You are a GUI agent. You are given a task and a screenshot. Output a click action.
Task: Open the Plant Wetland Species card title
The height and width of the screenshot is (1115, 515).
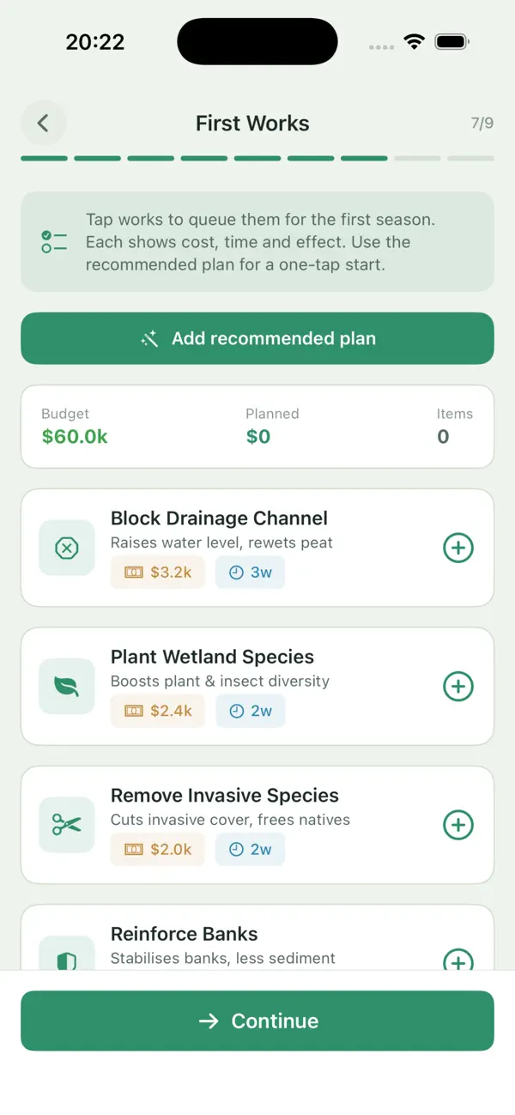[x=212, y=657]
